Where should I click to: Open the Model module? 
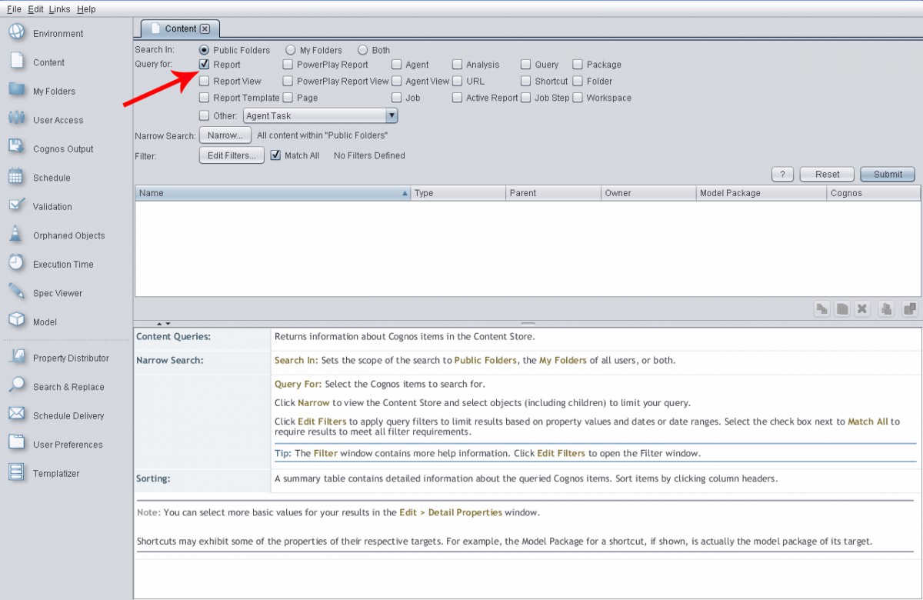click(x=33, y=322)
